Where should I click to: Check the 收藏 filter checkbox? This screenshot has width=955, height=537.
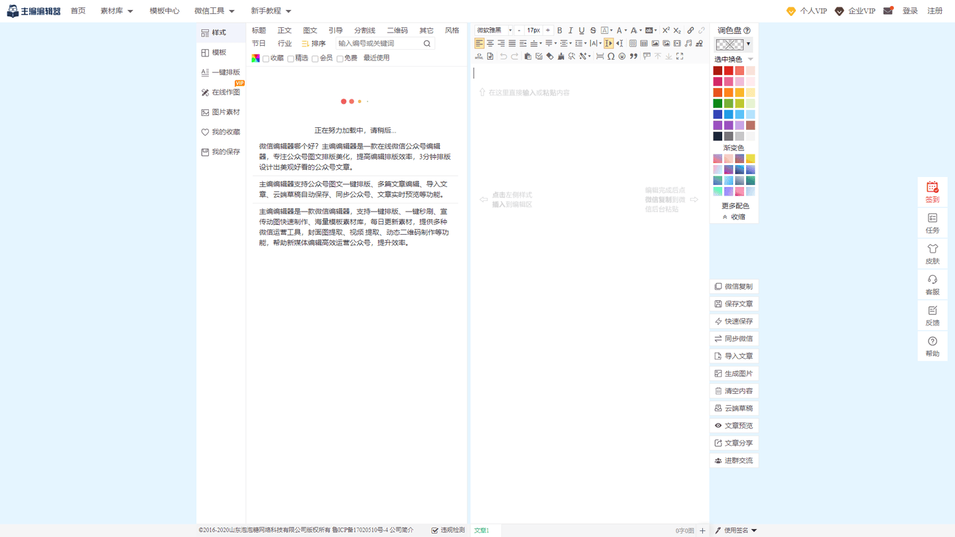click(x=266, y=58)
